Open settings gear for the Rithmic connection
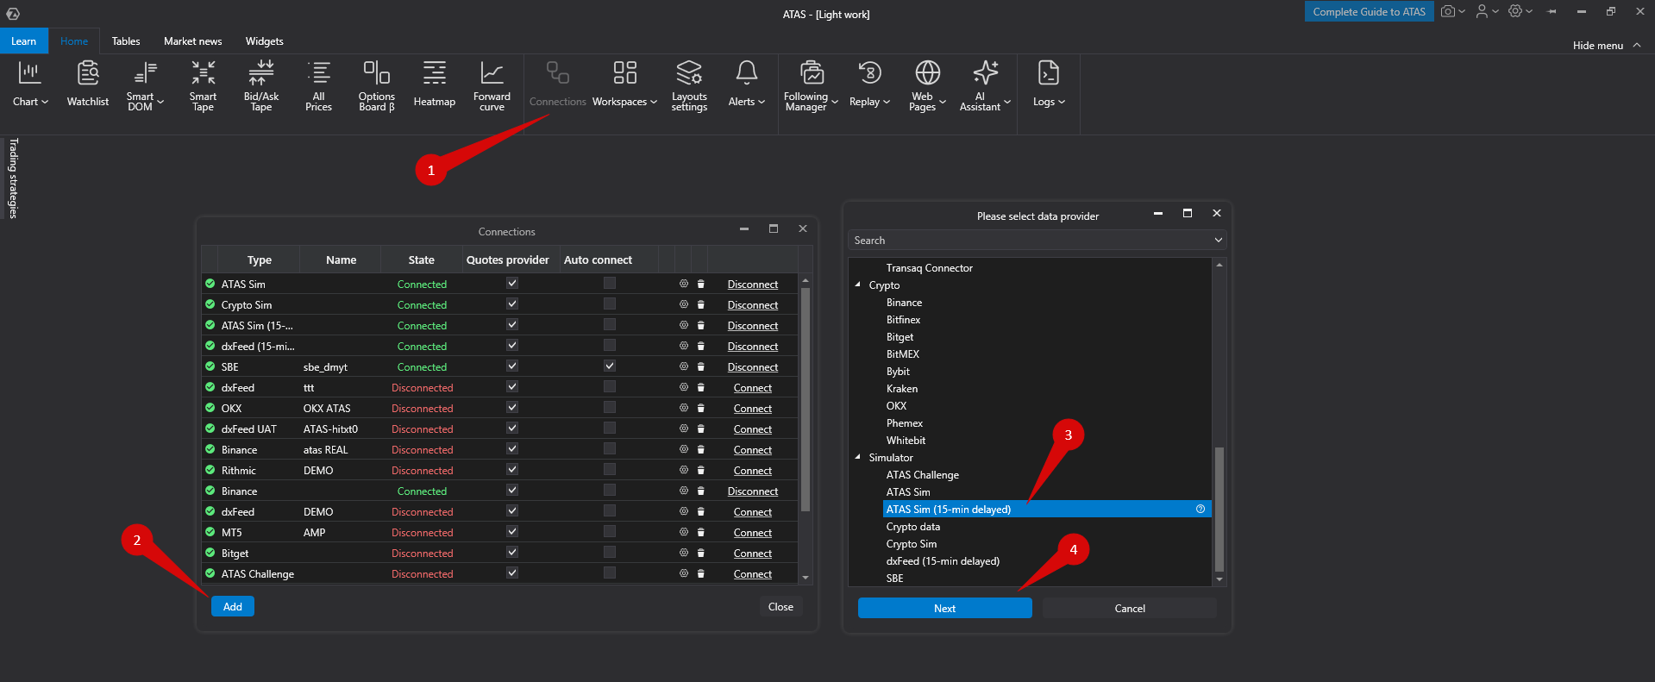Screen dimensions: 1655x682 [684, 470]
